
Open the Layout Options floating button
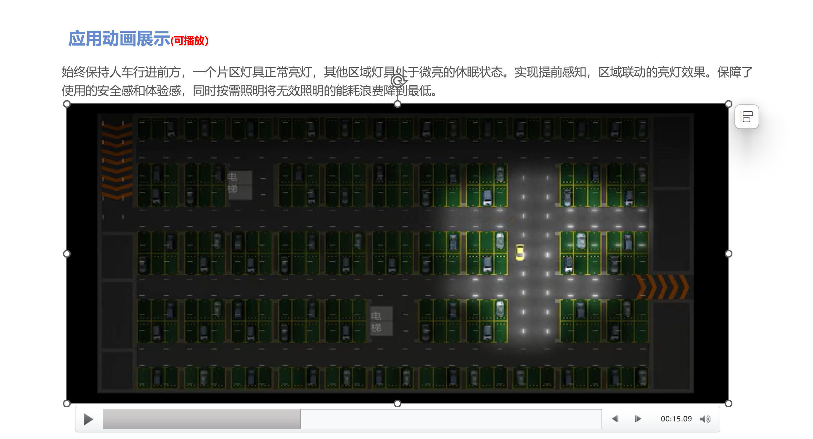tap(747, 117)
